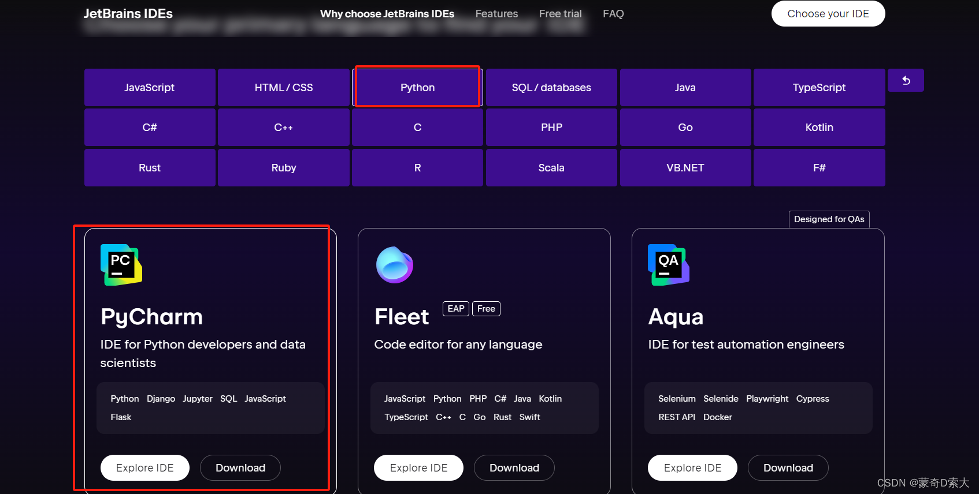Click the Playwright tag in Aqua card

767,399
